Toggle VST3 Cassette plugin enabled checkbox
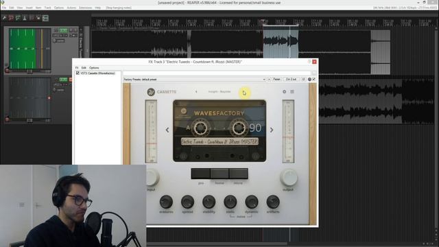Image resolution: width=439 pixels, height=247 pixels. (78, 73)
